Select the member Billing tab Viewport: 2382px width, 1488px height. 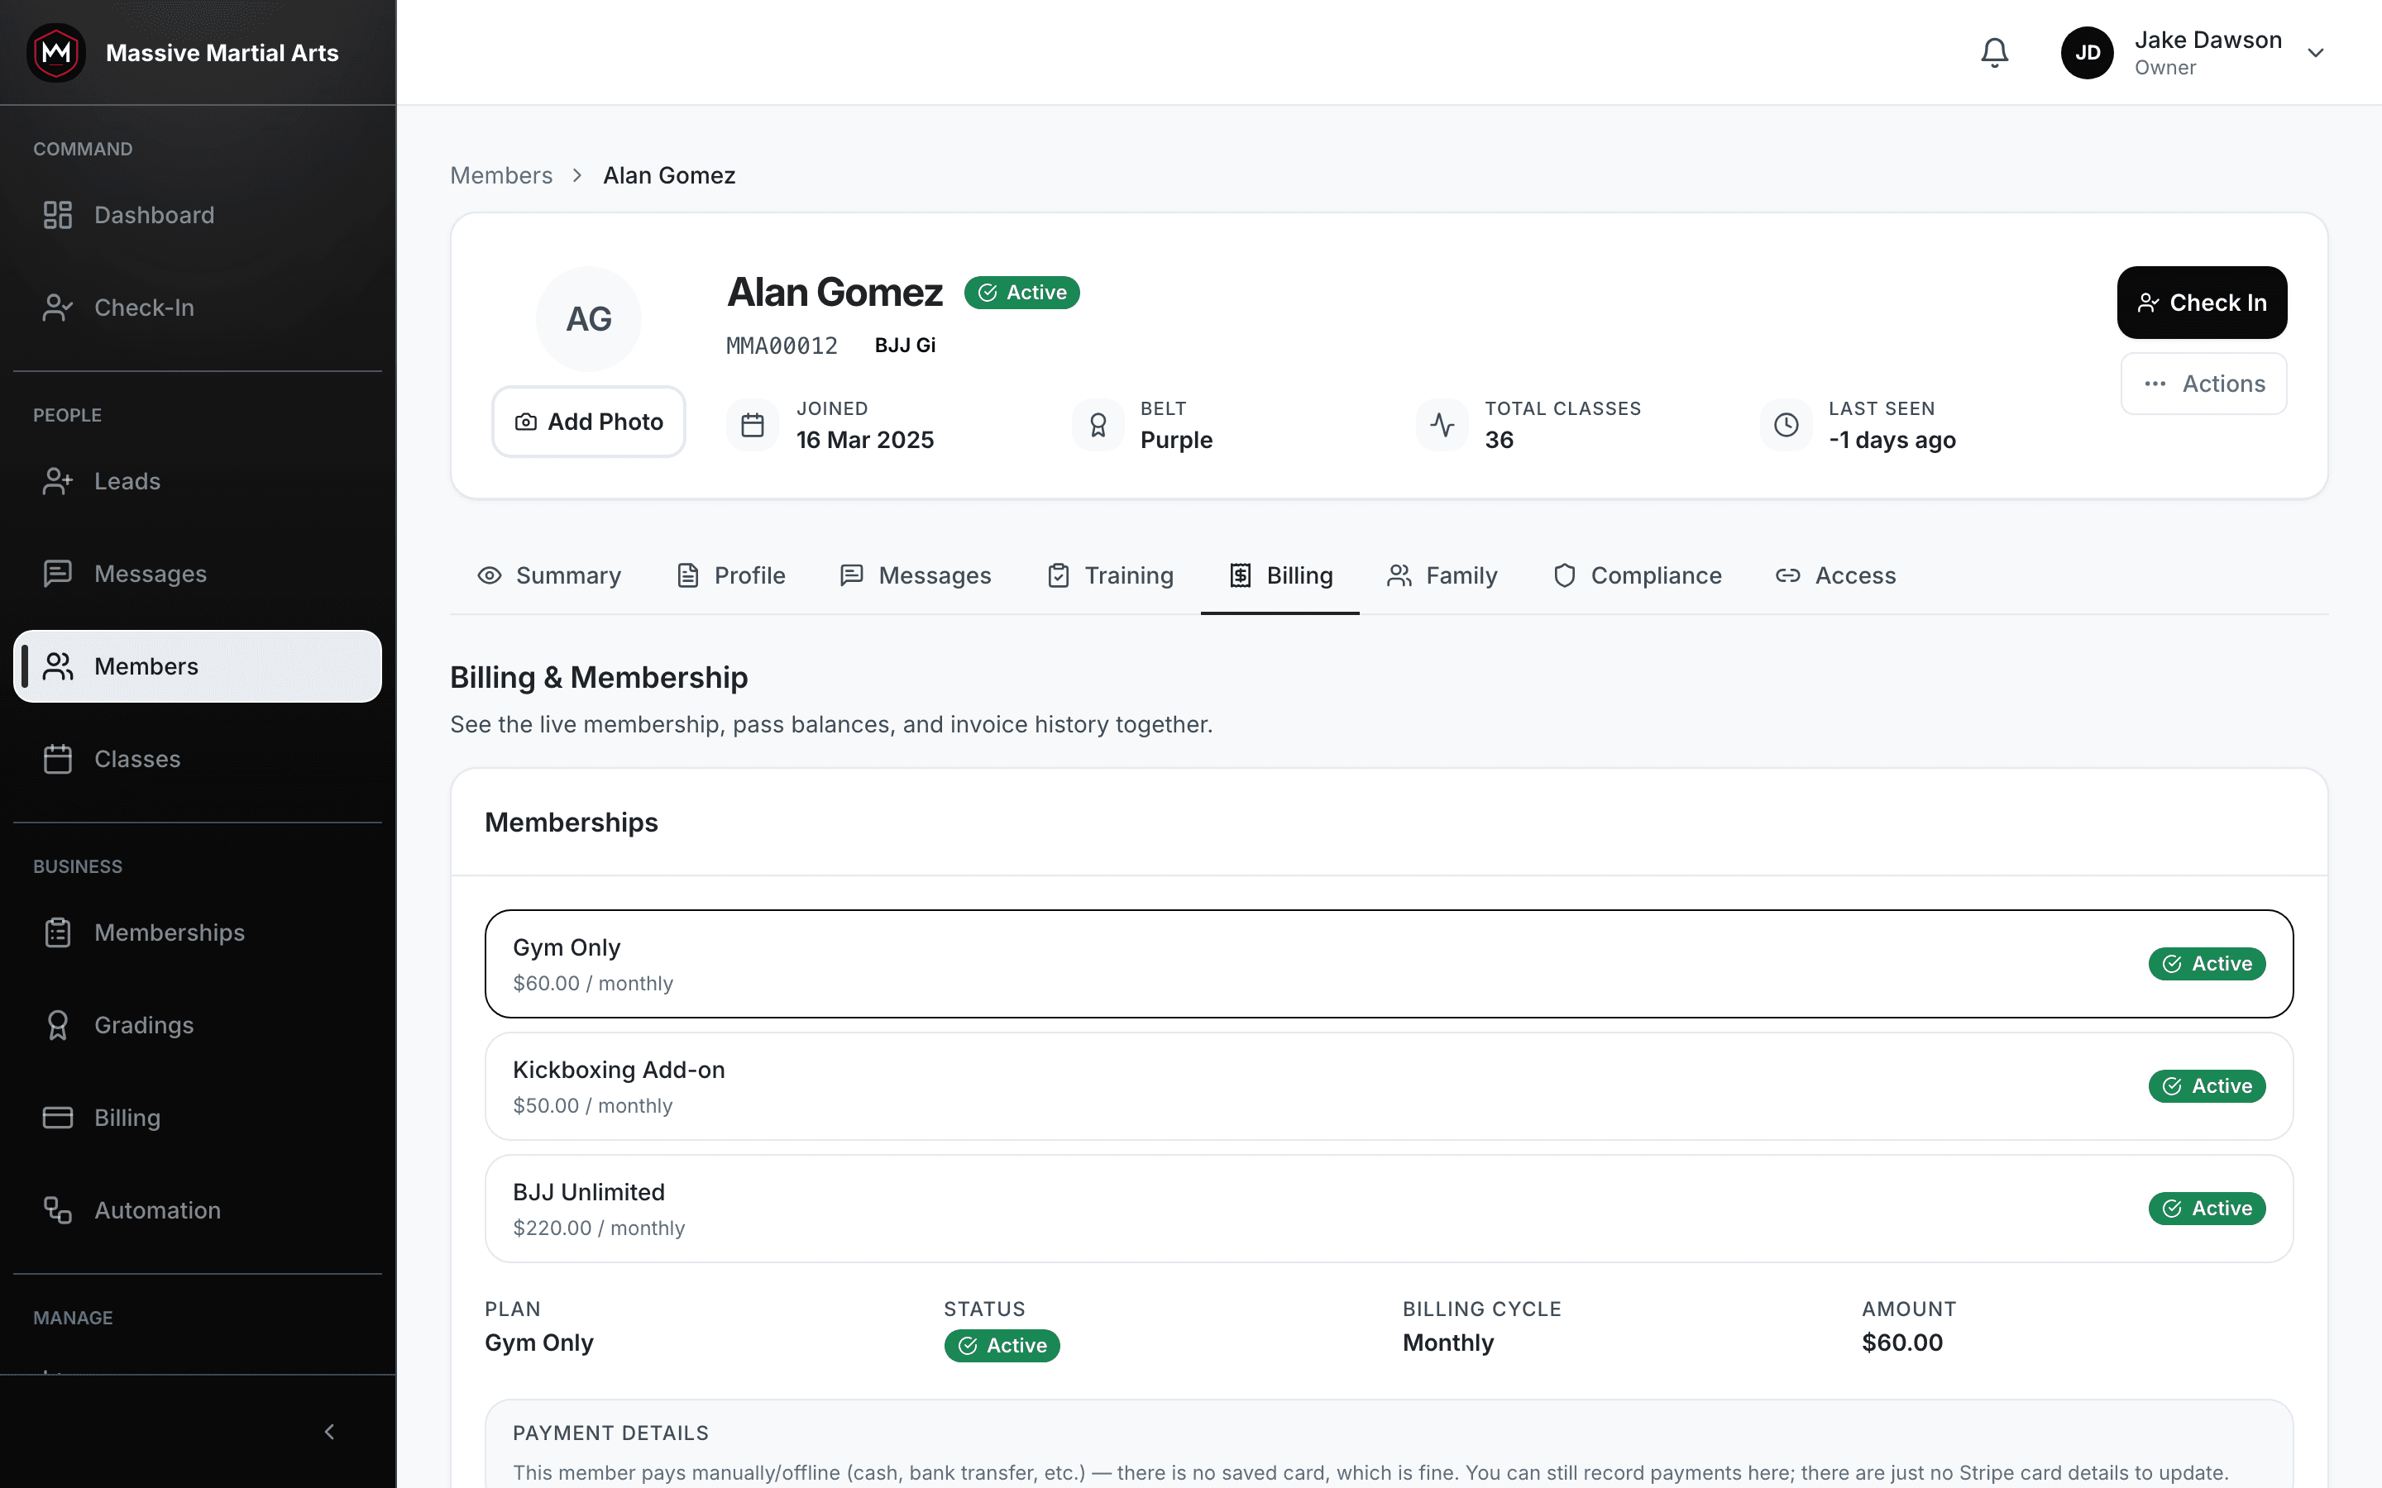[1279, 575]
